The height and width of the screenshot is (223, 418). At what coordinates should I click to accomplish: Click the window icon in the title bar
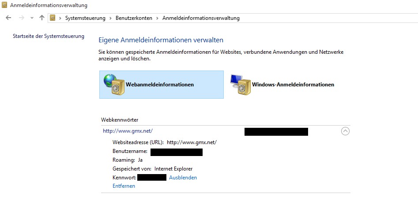(5, 5)
